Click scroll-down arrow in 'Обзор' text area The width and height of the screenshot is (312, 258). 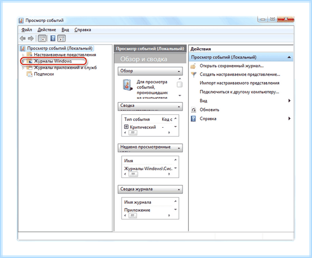[179, 96]
